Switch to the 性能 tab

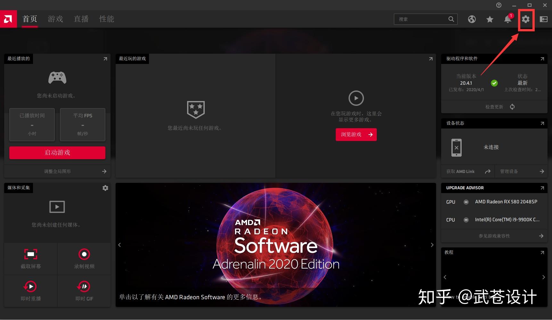tap(106, 19)
